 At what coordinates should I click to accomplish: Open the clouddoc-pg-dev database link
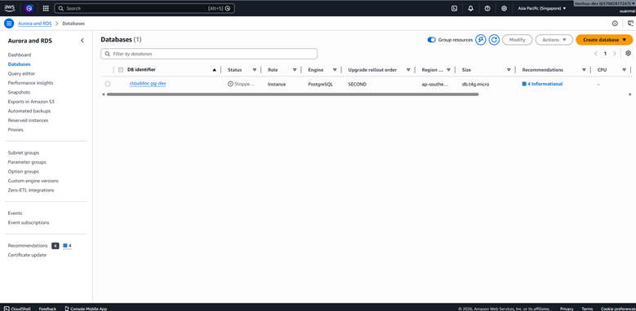(148, 84)
